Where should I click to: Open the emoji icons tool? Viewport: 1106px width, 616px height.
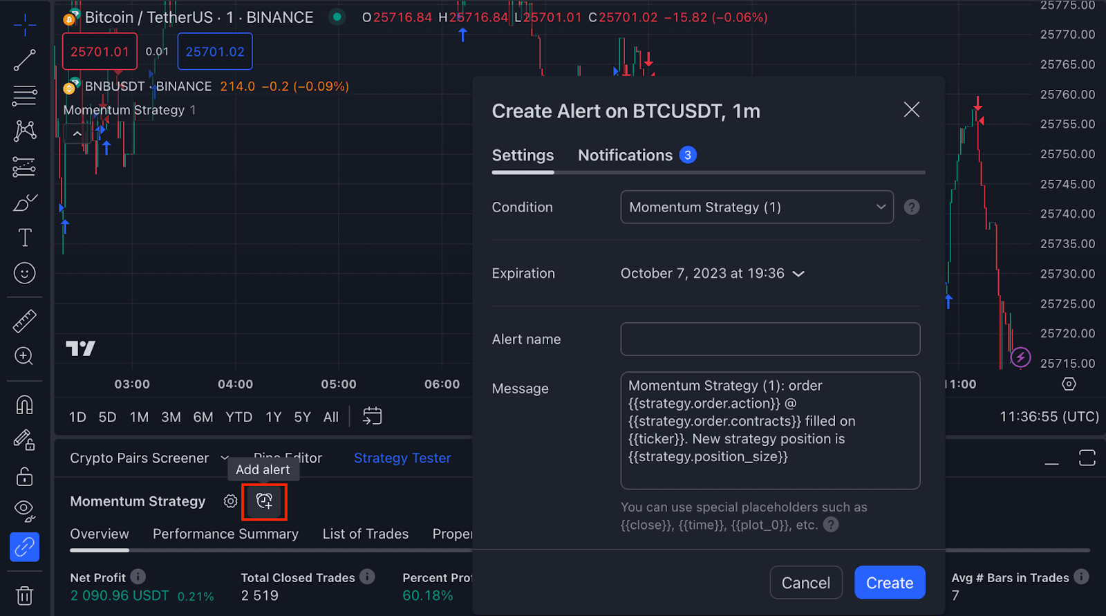pyautogui.click(x=25, y=273)
